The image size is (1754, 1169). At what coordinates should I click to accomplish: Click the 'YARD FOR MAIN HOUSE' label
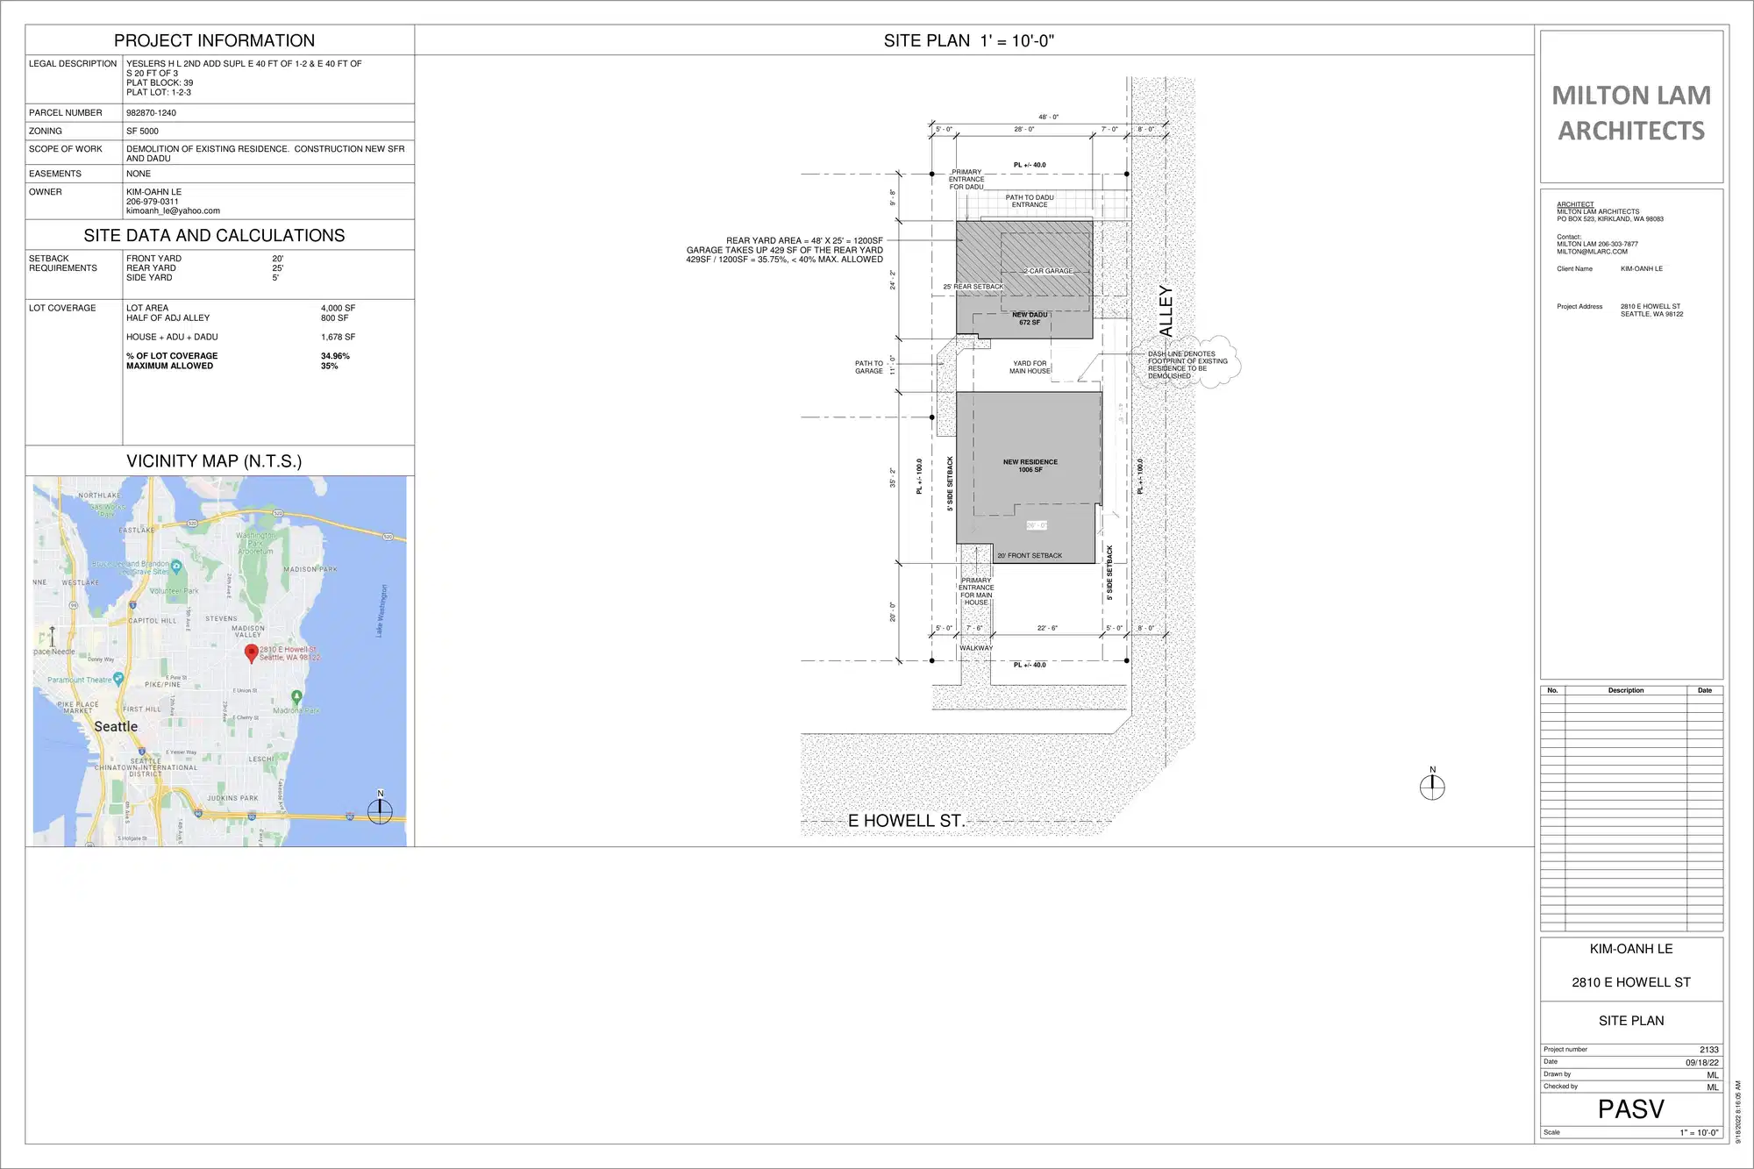[1030, 367]
